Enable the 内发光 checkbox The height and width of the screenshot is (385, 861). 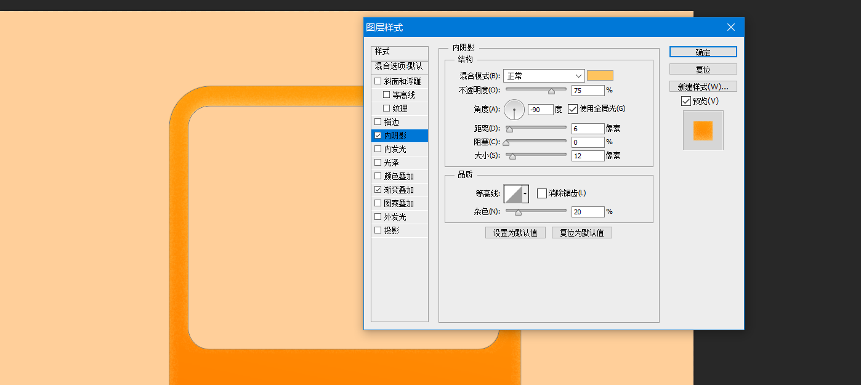pos(378,149)
